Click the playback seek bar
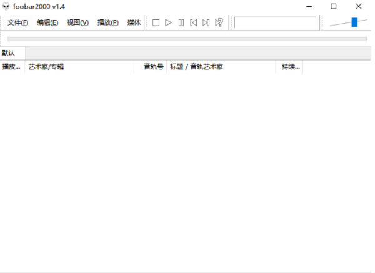 (187, 39)
